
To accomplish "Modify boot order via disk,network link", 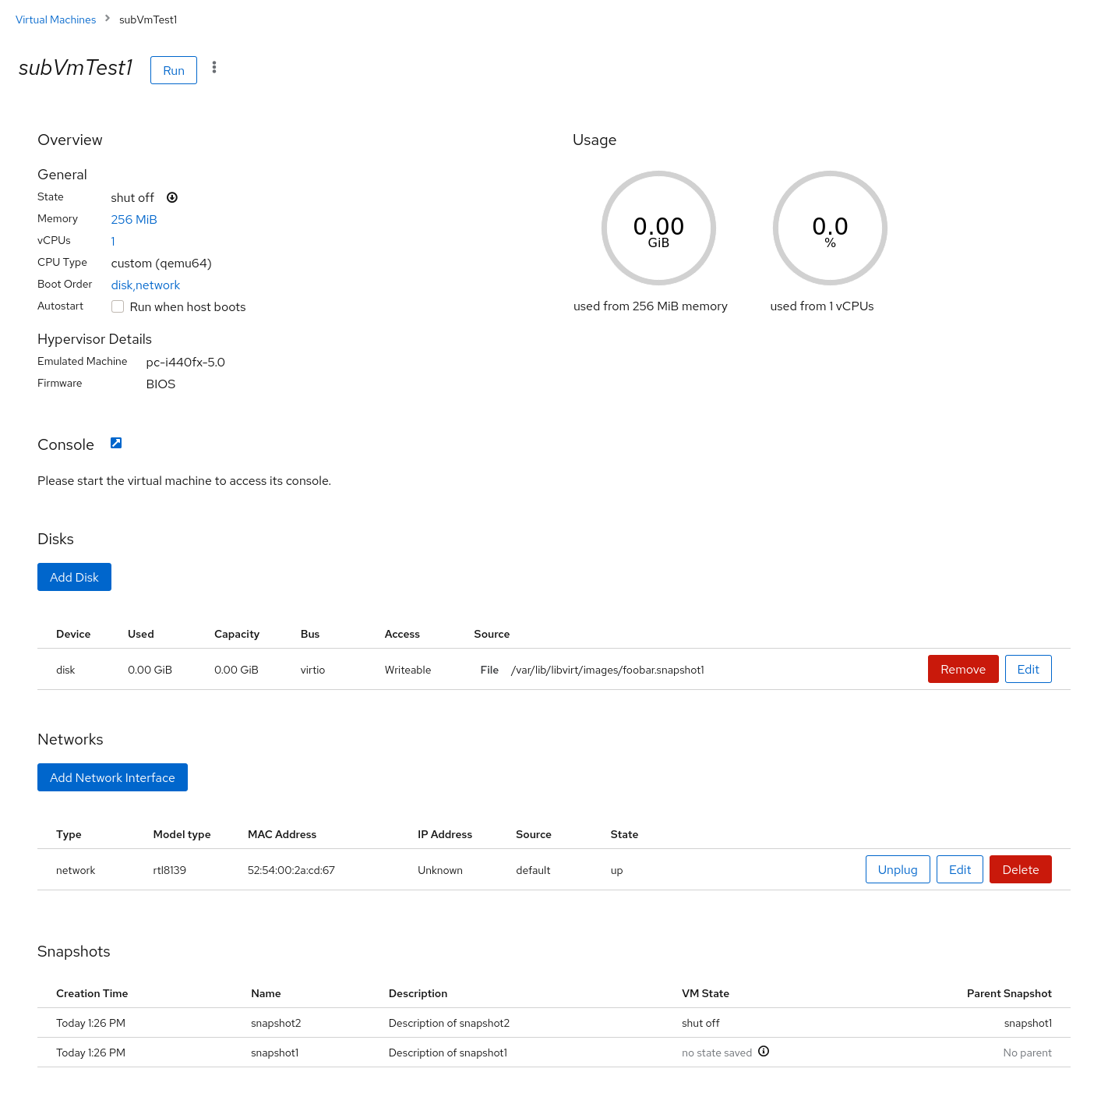I will point(145,285).
